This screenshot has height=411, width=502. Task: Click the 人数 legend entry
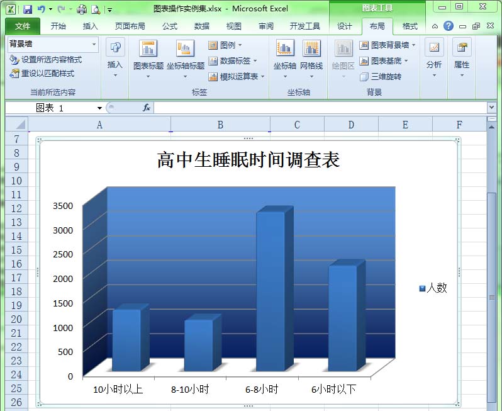433,288
